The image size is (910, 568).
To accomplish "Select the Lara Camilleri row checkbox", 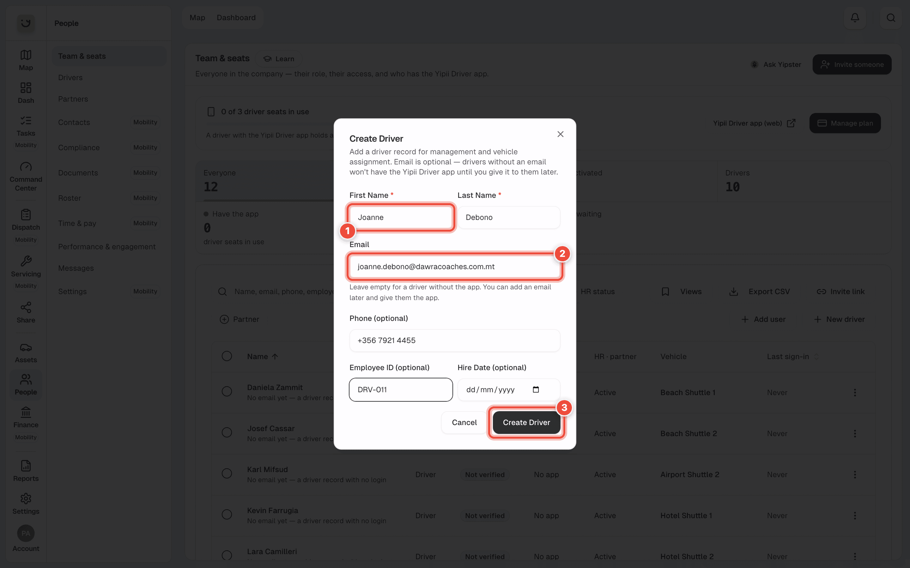I will click(x=227, y=555).
